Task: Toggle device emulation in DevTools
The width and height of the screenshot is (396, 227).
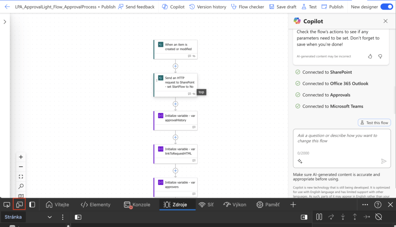Action: tap(19, 205)
